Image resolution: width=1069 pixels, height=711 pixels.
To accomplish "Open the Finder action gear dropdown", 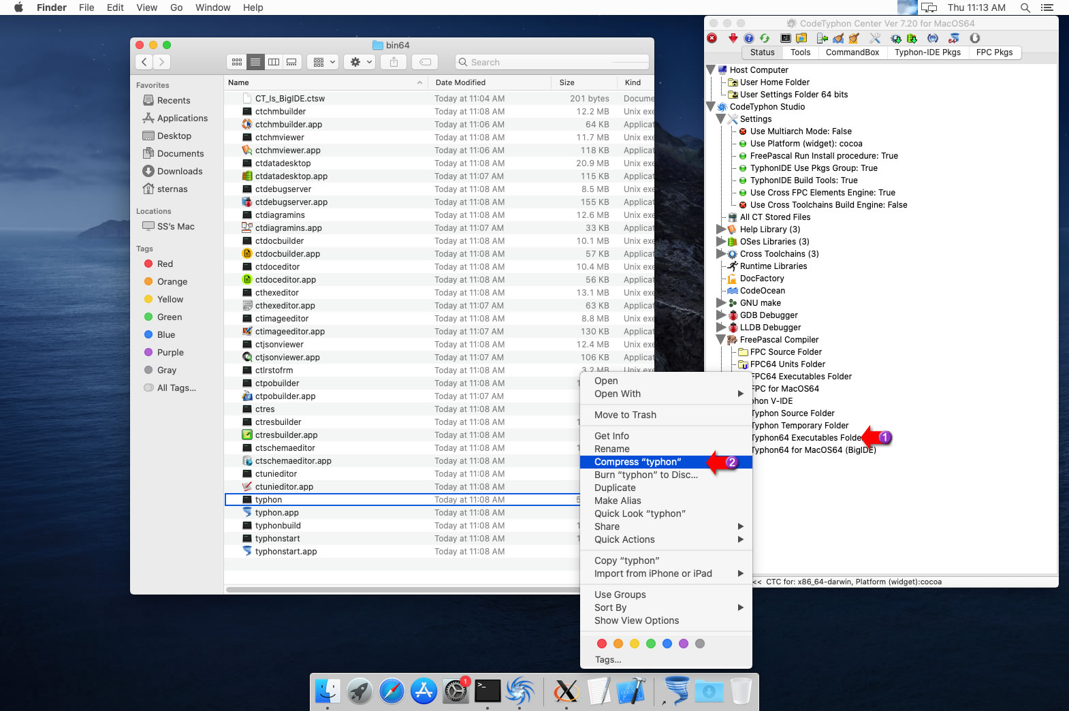I will pos(360,62).
